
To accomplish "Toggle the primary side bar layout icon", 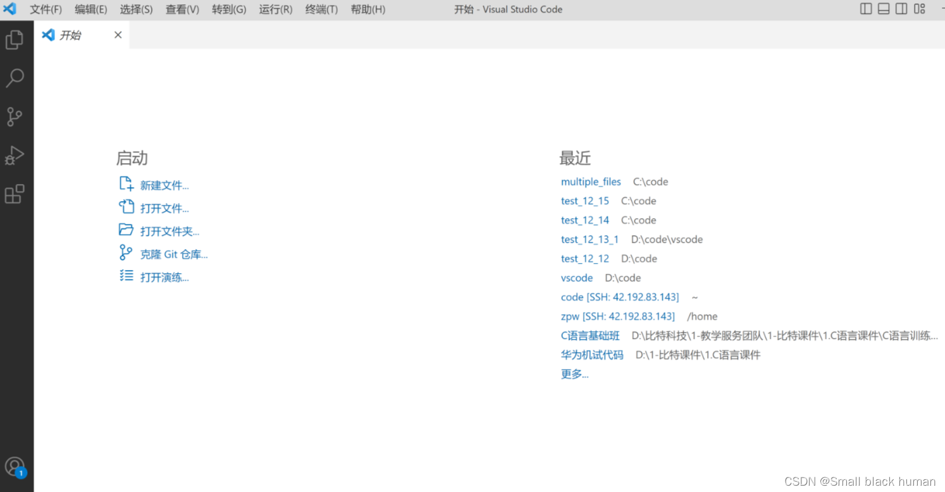I will point(866,9).
